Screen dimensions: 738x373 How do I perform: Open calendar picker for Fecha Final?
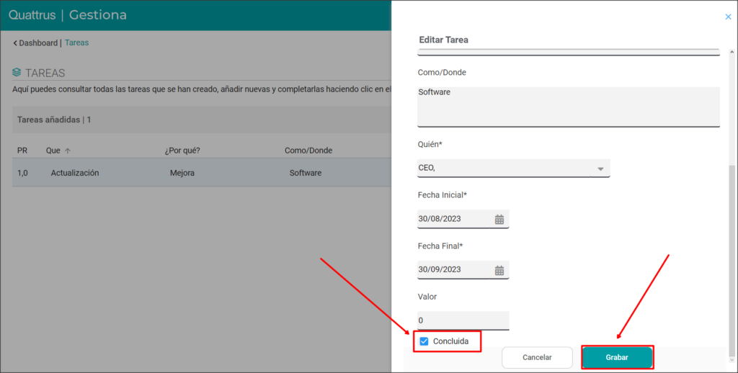point(499,270)
